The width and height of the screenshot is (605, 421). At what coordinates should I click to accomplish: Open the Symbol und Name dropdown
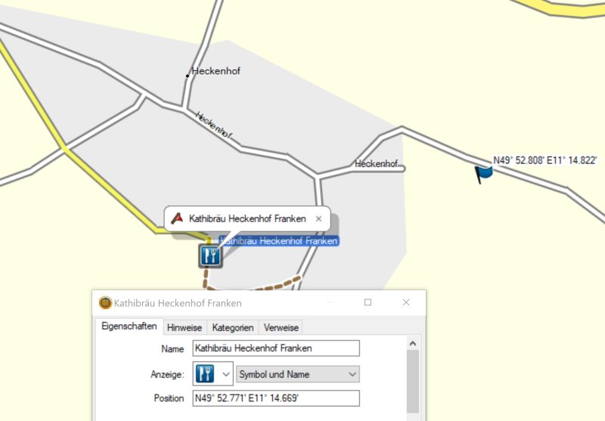(x=298, y=374)
